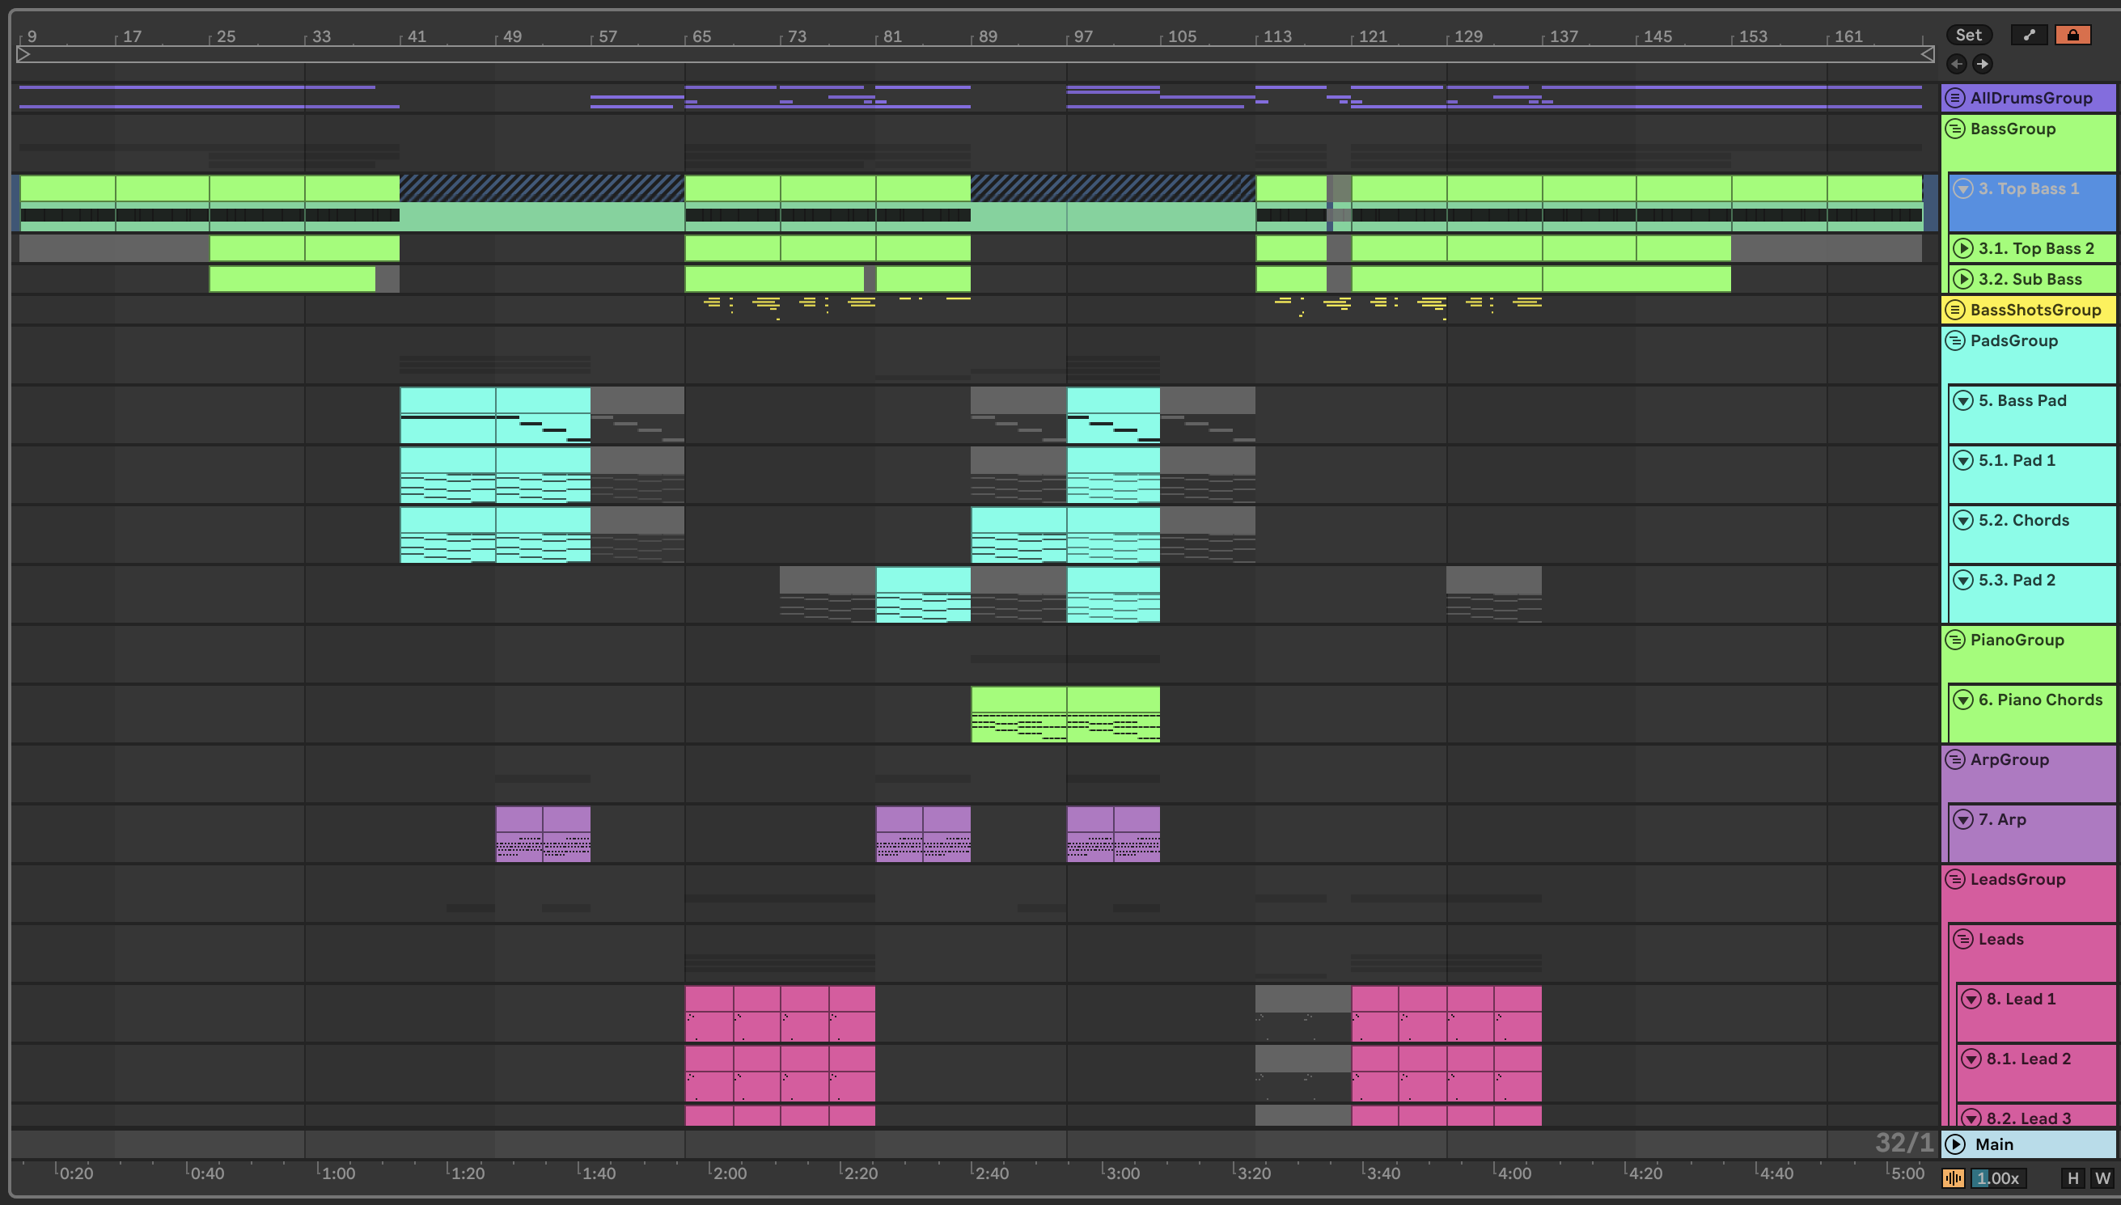Toggle the orange Lock Envelopes button
Viewport: 2121px width, 1205px height.
pyautogui.click(x=2072, y=35)
